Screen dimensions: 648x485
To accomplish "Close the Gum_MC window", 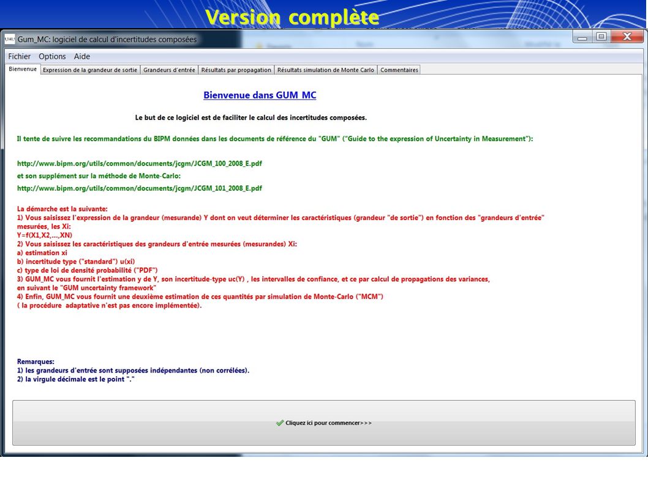I will pyautogui.click(x=627, y=37).
